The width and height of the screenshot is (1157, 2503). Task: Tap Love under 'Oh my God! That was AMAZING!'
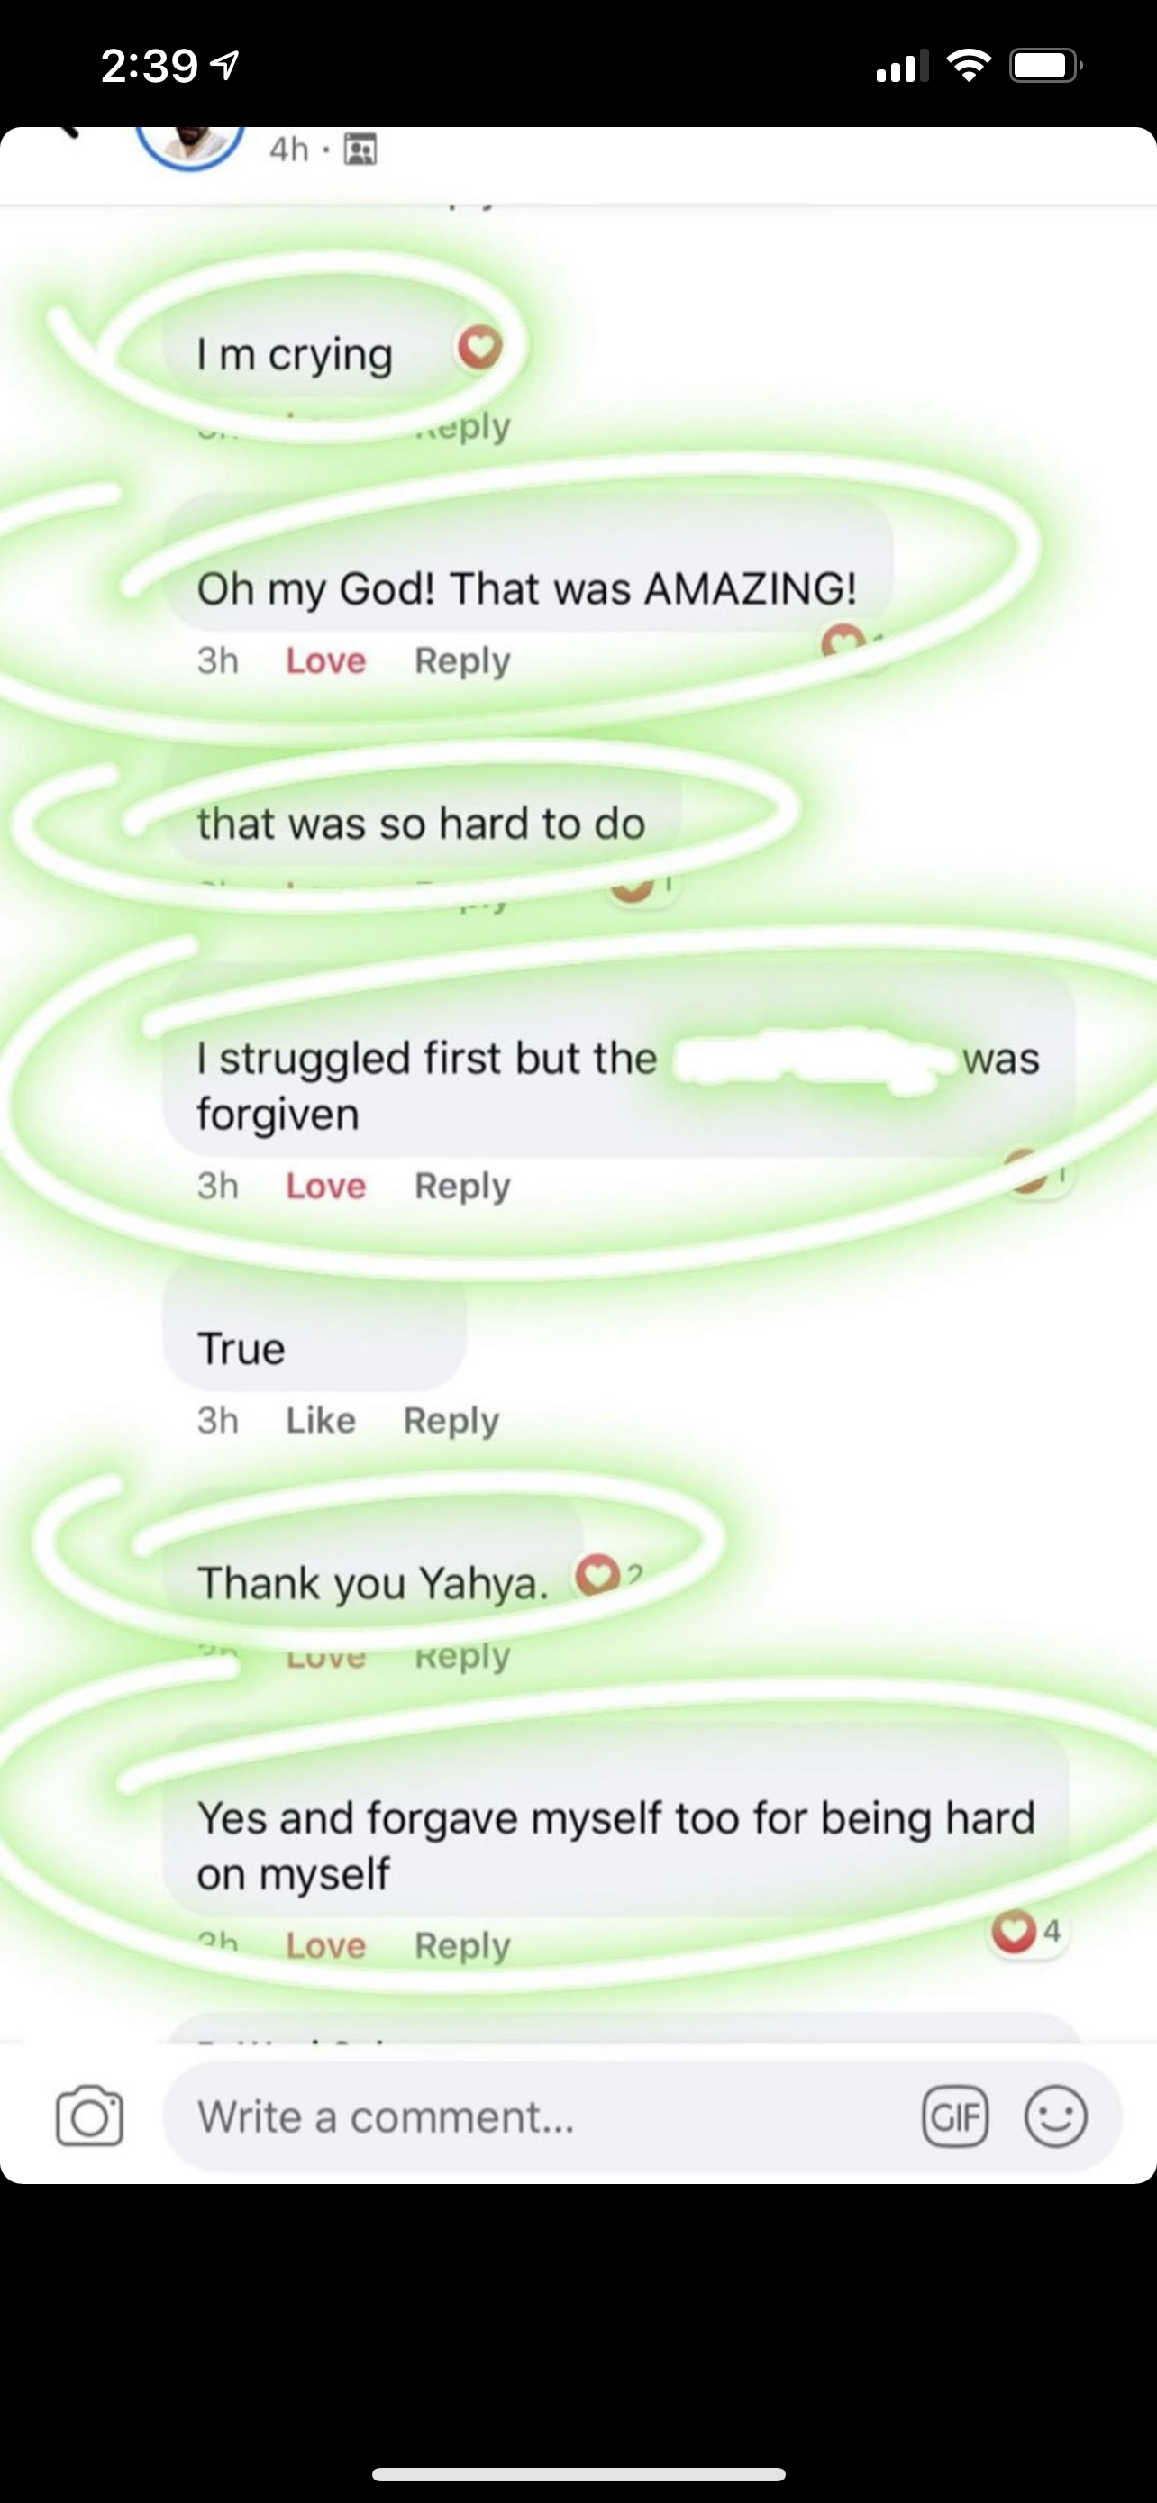[x=325, y=660]
